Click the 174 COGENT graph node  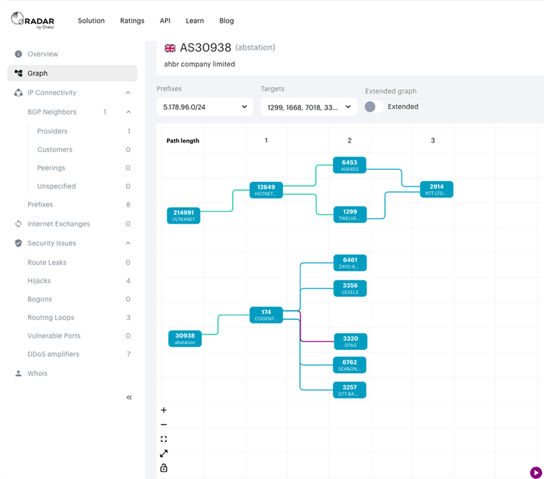click(266, 315)
